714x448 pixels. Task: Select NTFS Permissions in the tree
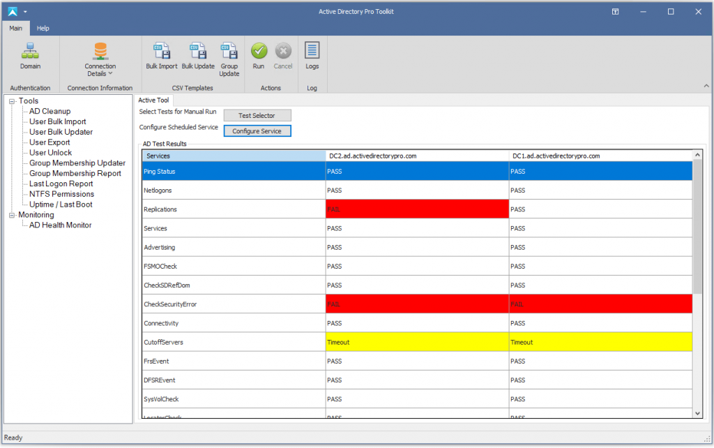point(61,194)
